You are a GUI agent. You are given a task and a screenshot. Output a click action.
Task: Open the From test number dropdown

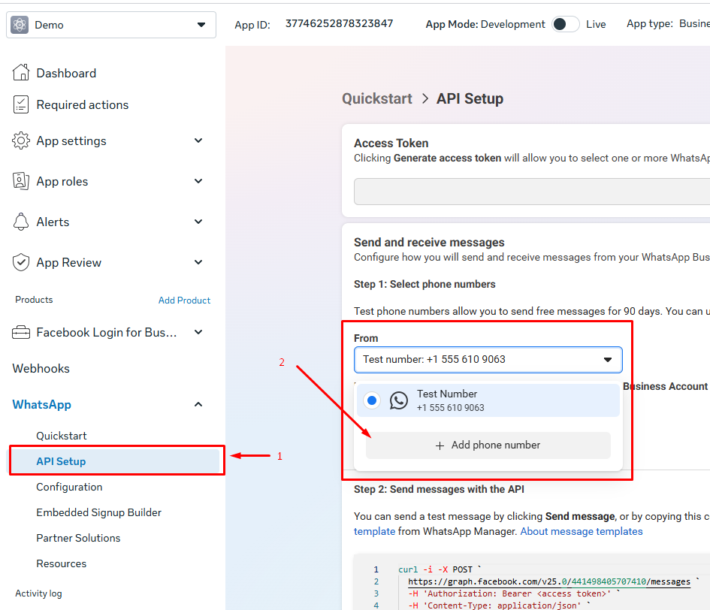click(488, 360)
